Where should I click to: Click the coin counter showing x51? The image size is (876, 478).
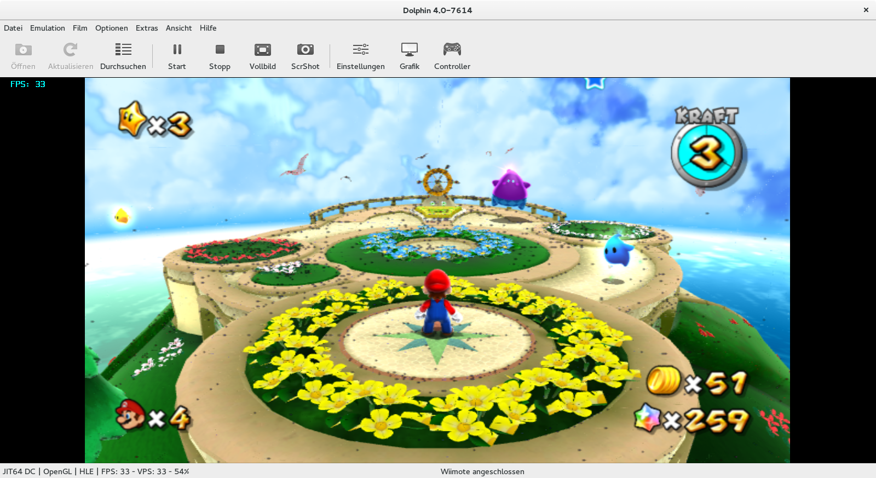(x=697, y=381)
